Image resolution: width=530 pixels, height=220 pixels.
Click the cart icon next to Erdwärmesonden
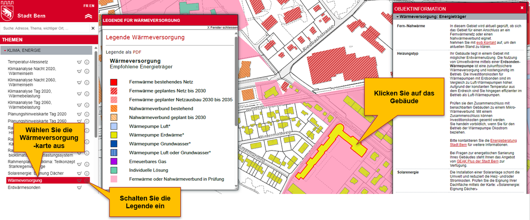coord(79,187)
